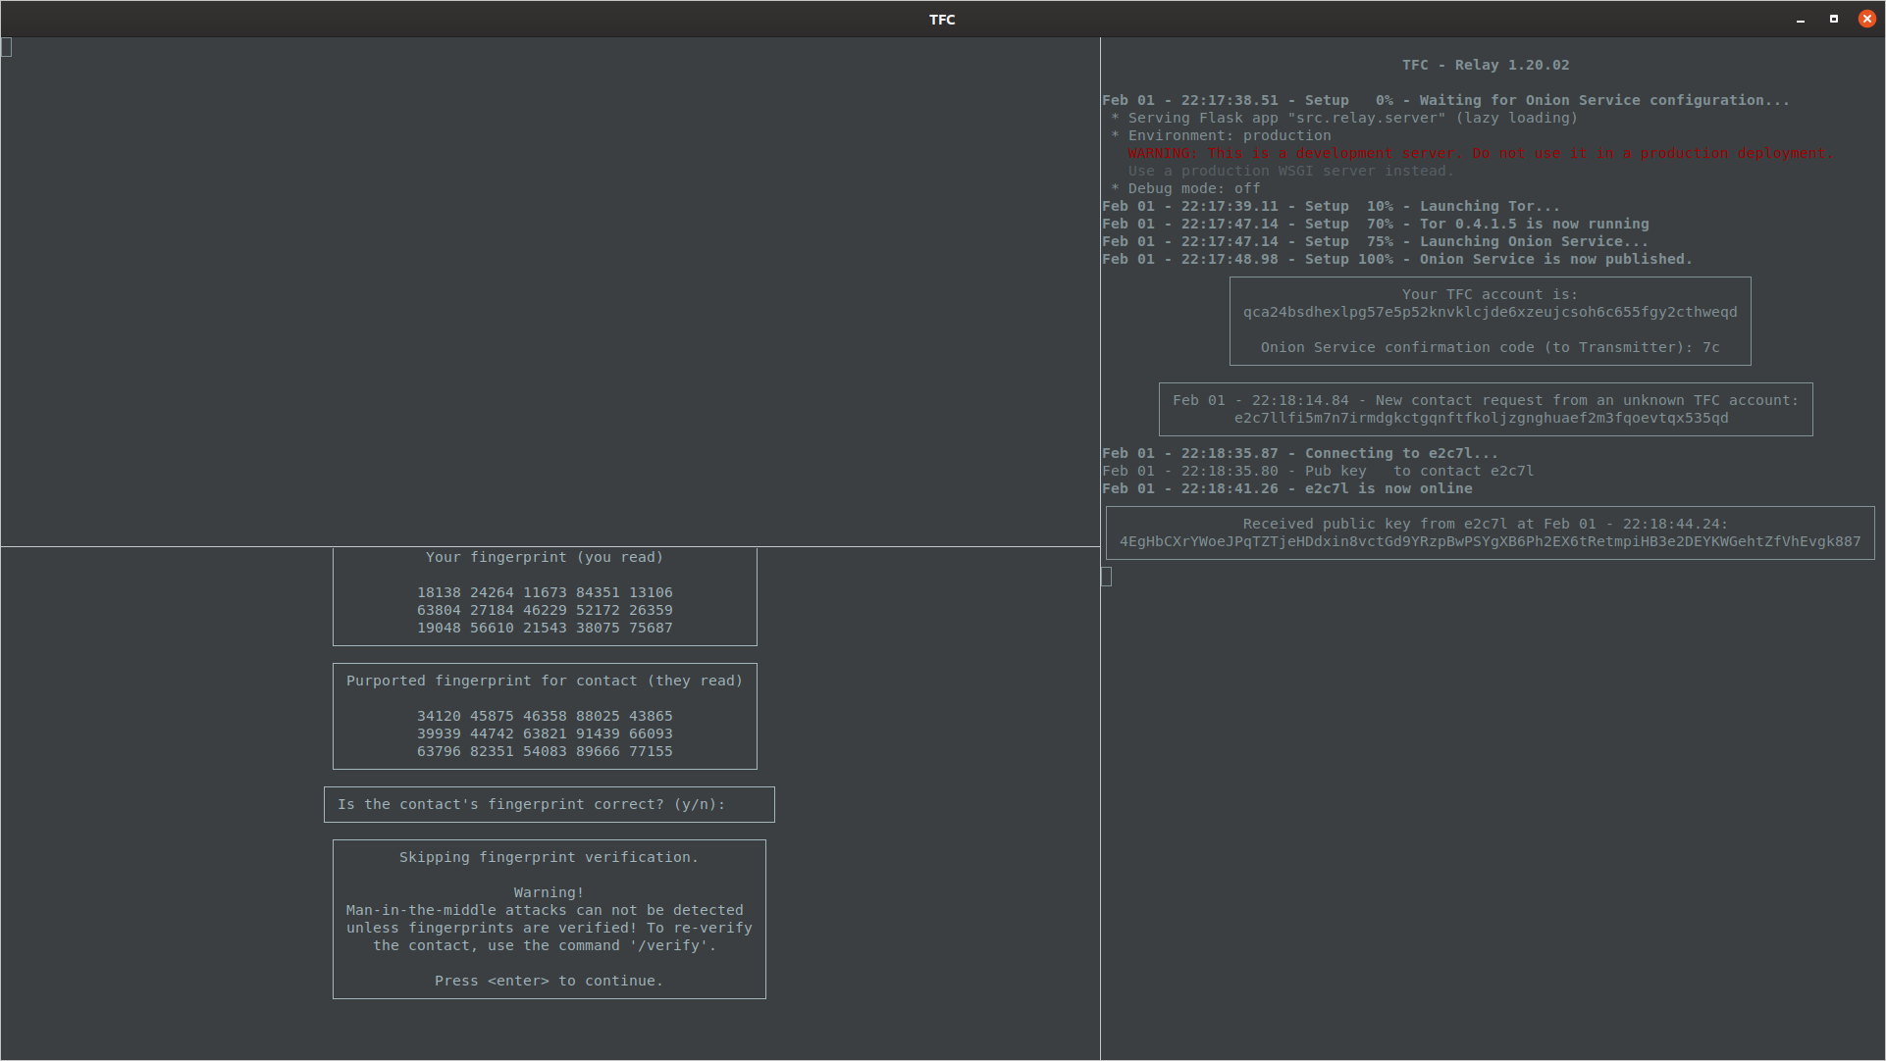Click the 'Skipping fingerprint verification' message

pyautogui.click(x=549, y=857)
